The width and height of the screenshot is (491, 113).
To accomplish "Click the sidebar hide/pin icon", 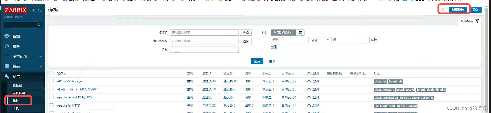I will [x=39, y=10].
